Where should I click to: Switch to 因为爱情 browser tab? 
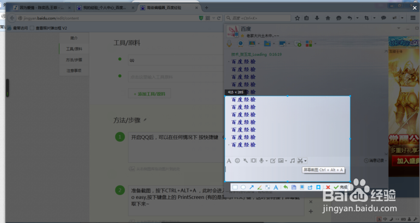point(42,8)
